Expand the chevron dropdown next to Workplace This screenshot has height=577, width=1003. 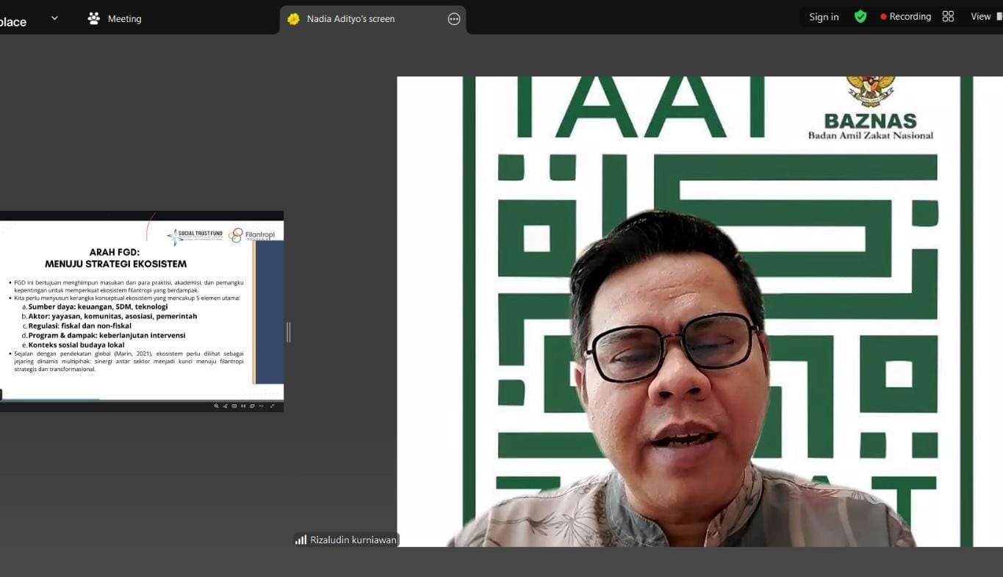[54, 18]
